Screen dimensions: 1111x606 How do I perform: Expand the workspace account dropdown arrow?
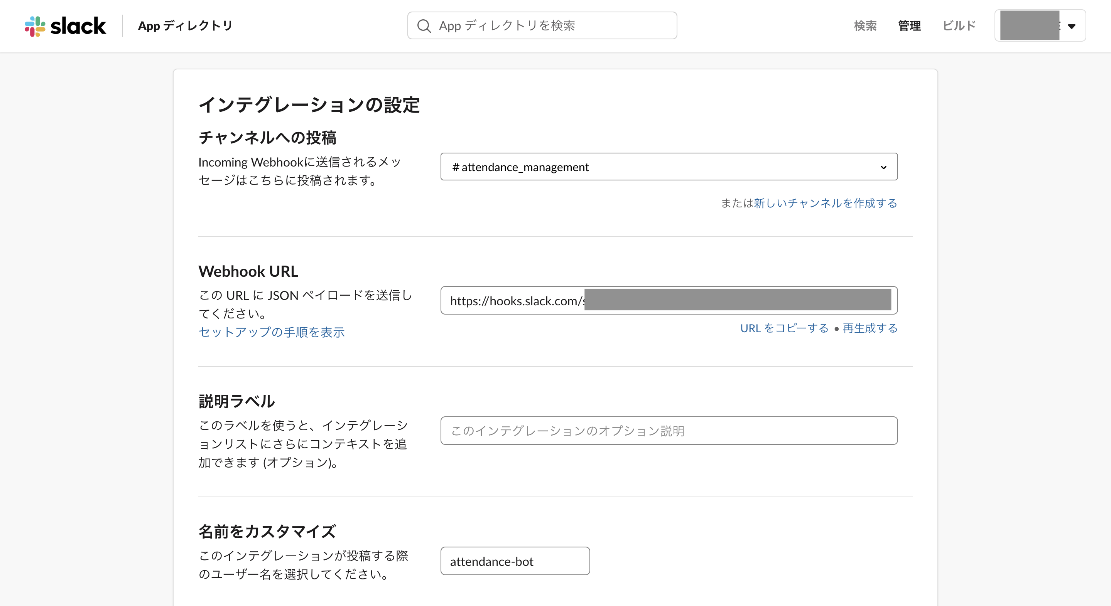(x=1071, y=26)
